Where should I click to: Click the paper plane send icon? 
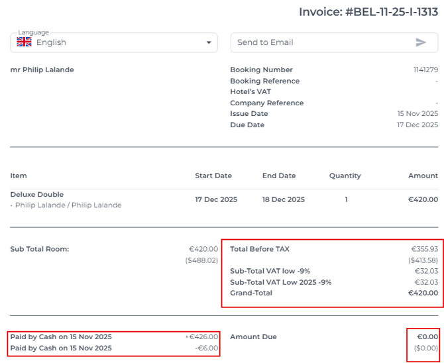point(421,42)
